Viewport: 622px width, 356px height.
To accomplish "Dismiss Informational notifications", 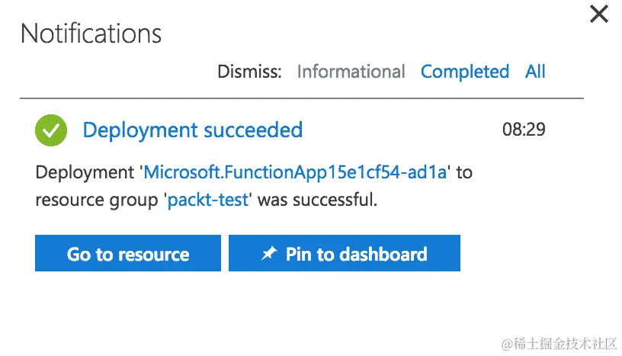I will pos(351,72).
